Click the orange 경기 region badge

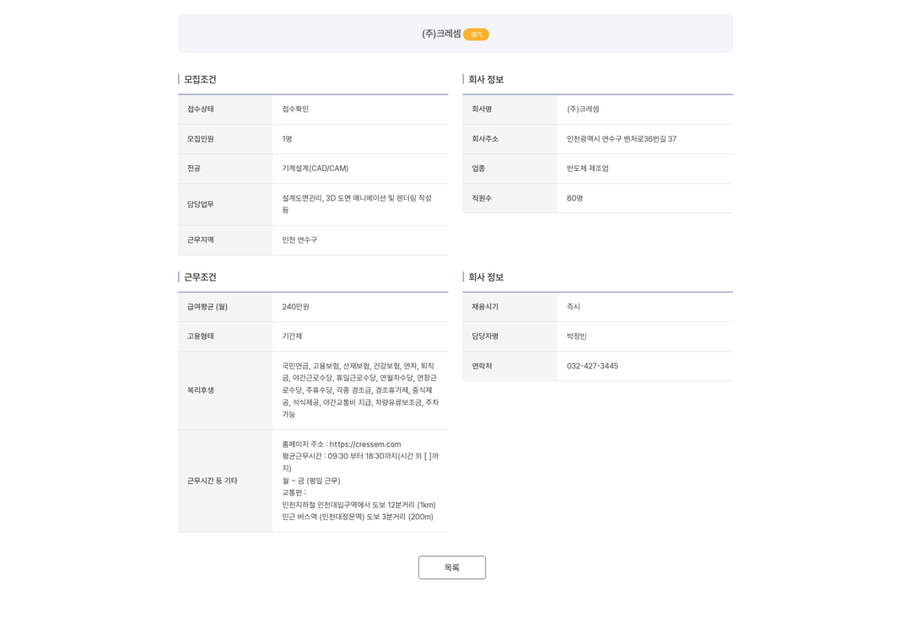476,35
